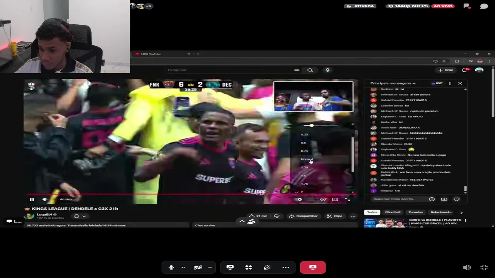Select 1.5 playback speed
The width and height of the screenshot is (495, 278).
point(304,176)
